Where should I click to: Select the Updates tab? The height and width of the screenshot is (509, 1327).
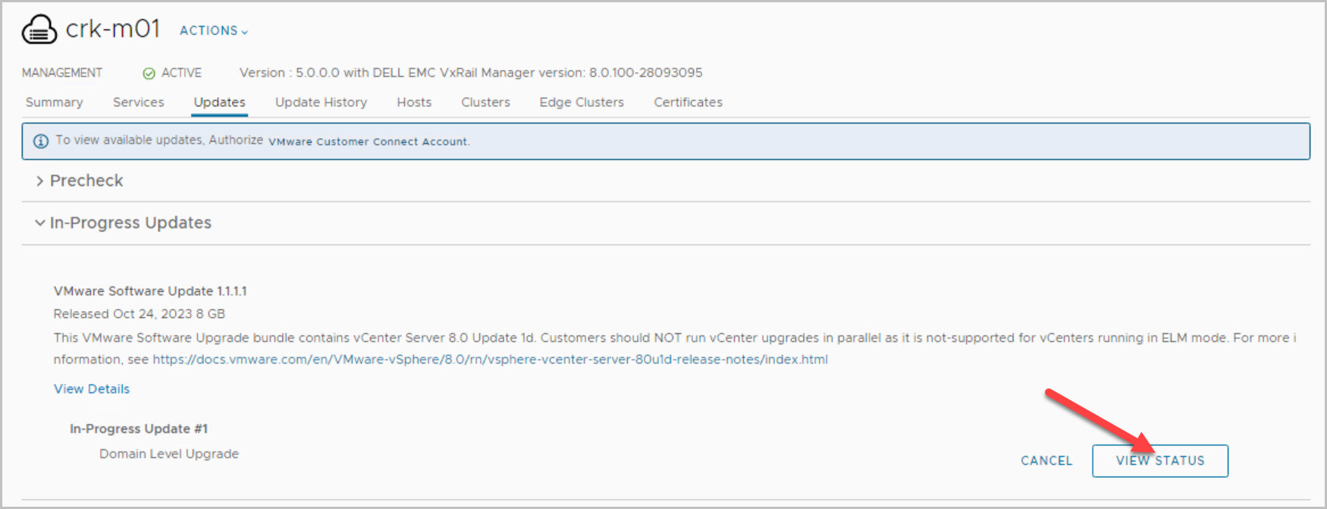[219, 102]
